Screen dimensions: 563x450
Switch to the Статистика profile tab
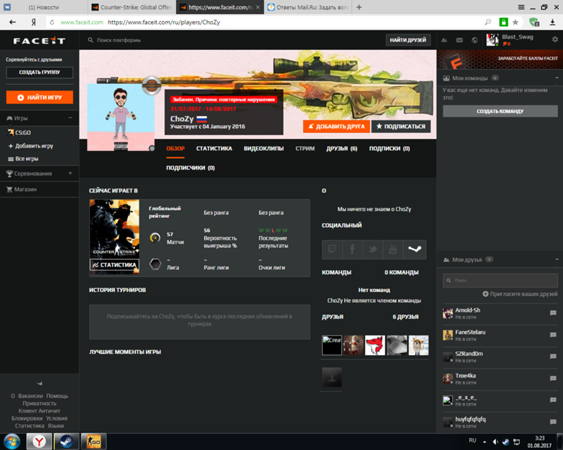tap(214, 148)
